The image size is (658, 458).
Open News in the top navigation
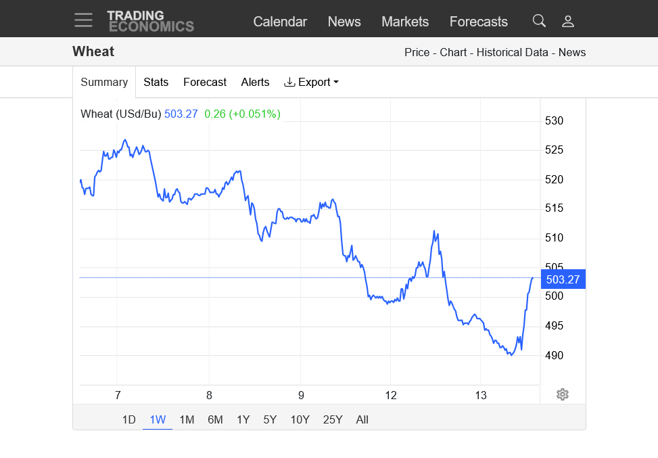[344, 22]
